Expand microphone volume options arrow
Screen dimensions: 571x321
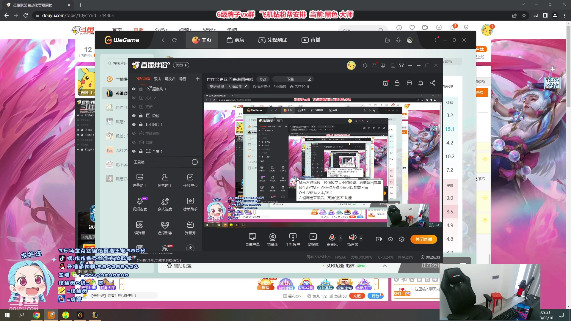[x=341, y=238]
